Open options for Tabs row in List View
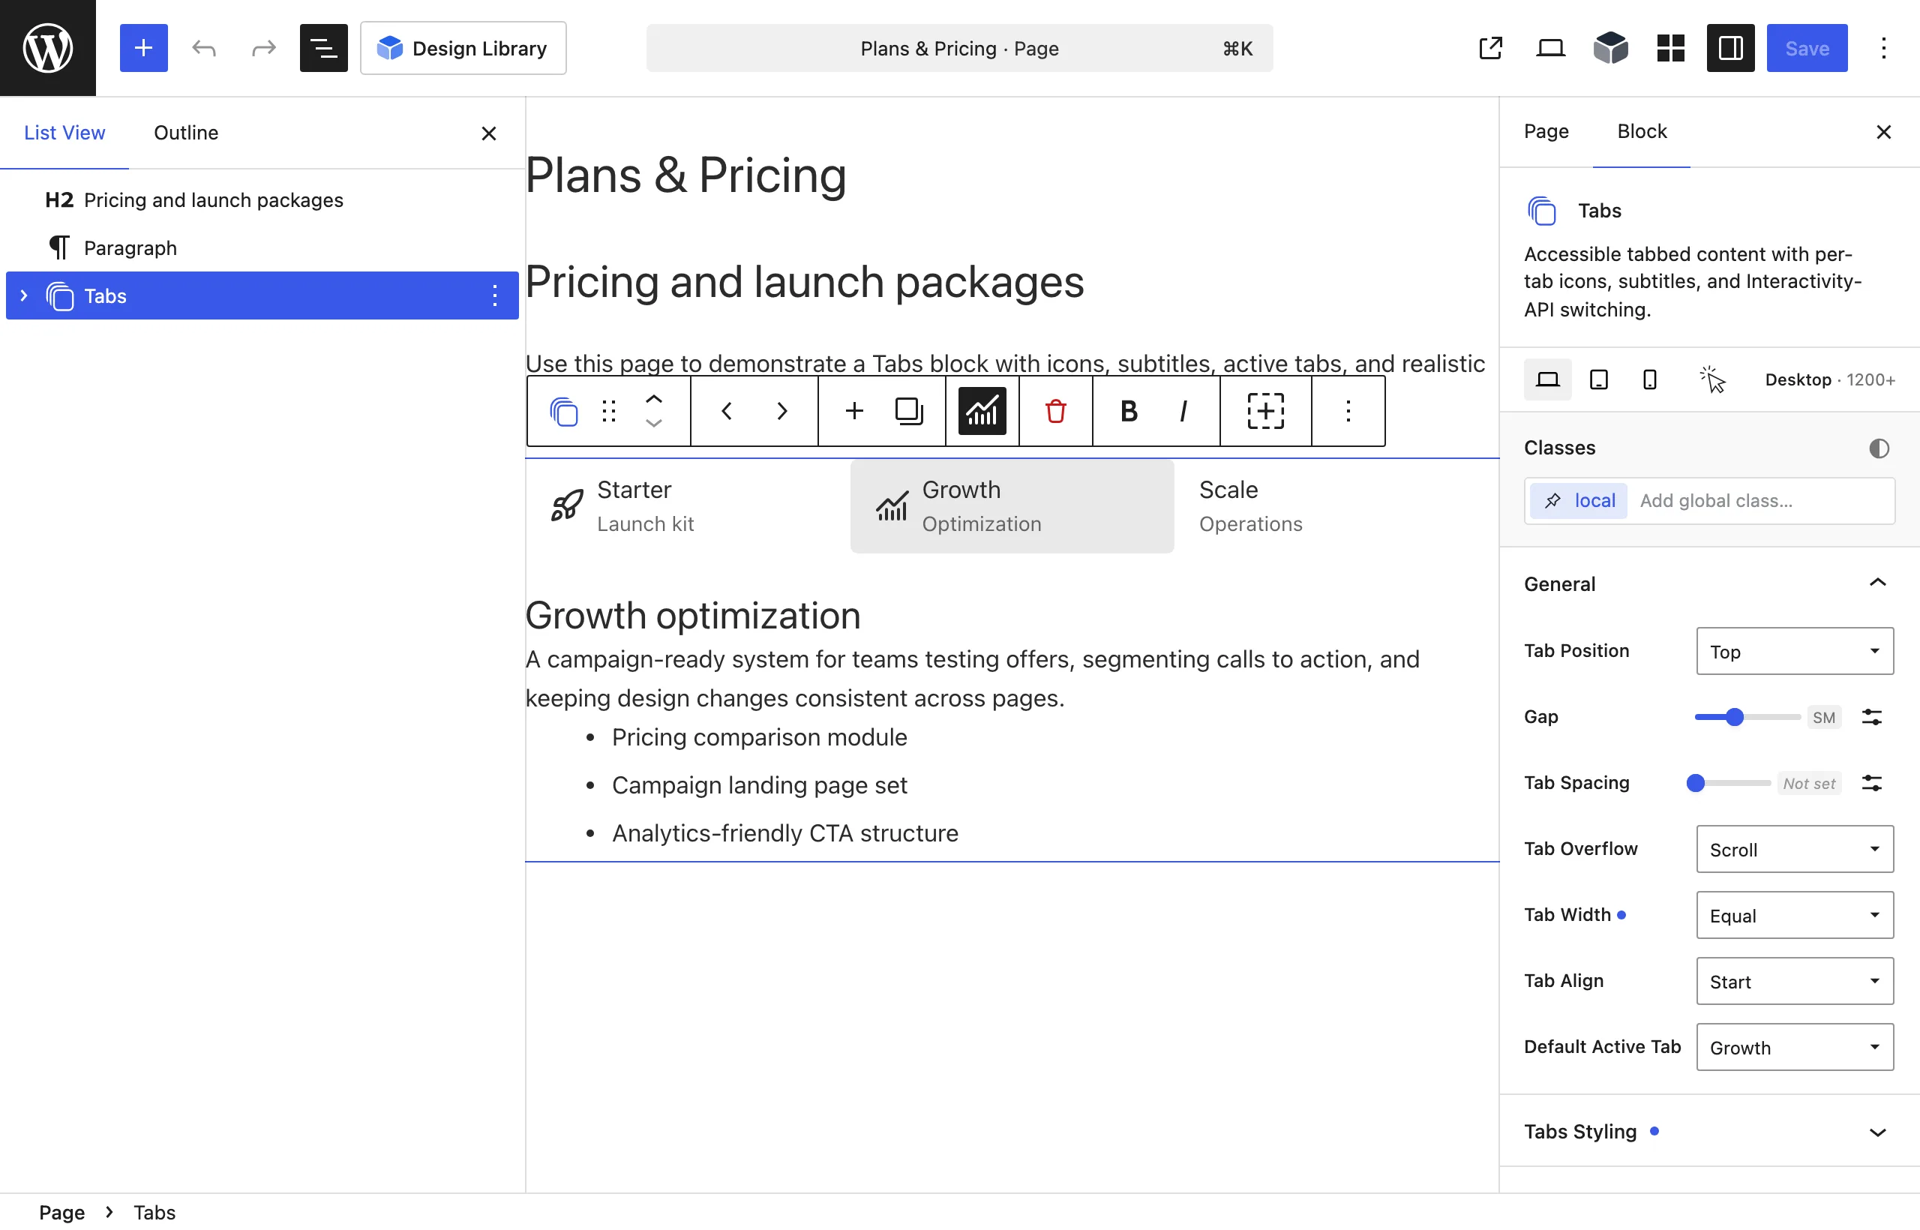Screen dimensions: 1920x1230 (x=494, y=295)
